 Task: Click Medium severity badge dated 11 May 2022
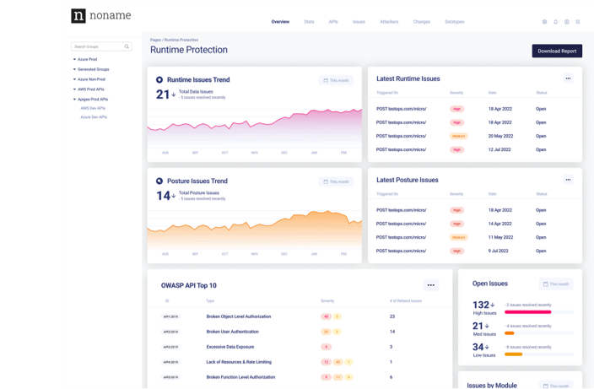pos(458,237)
